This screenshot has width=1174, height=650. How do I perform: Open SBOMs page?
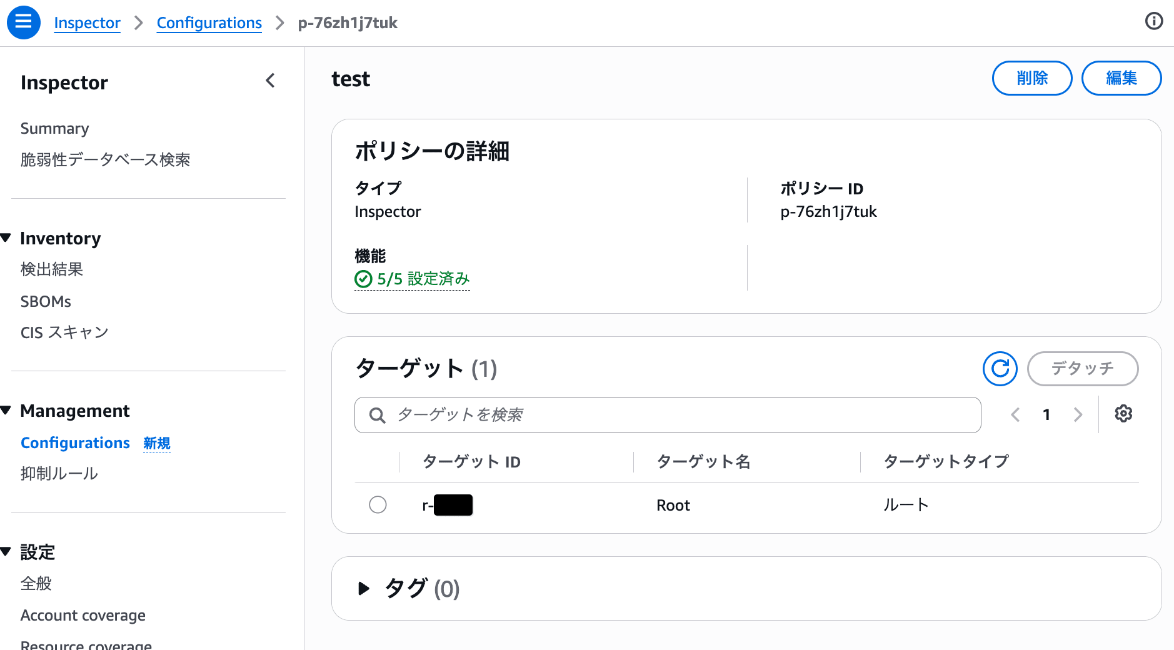46,301
